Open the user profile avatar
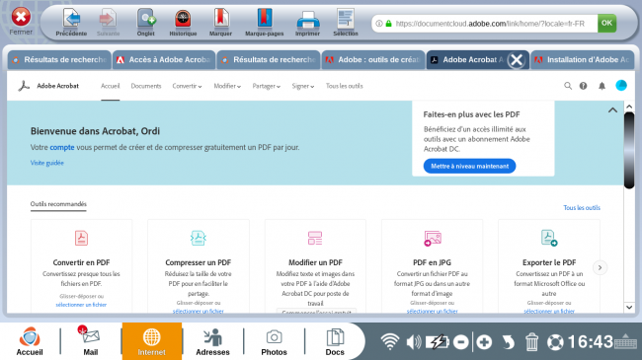 (621, 85)
